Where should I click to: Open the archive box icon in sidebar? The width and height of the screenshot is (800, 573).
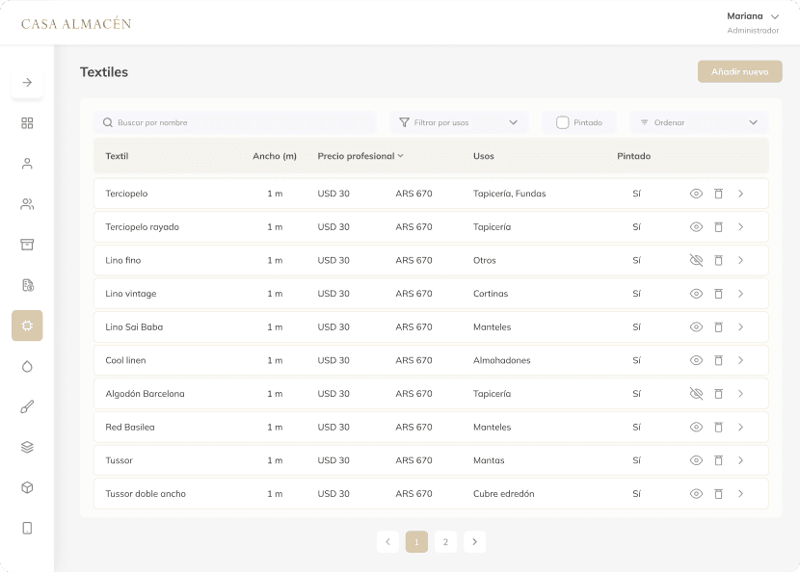click(x=27, y=245)
